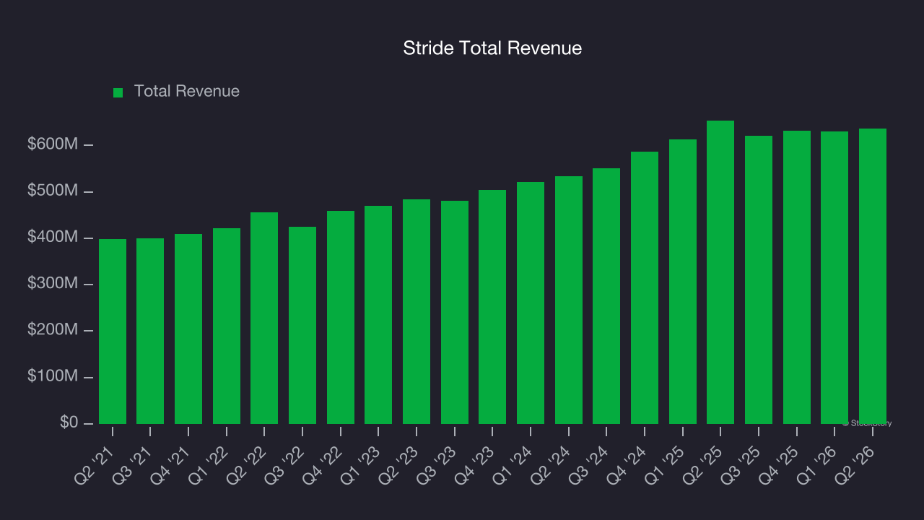Pick the Q3 '23 revenue bar
The image size is (924, 520).
tap(455, 312)
